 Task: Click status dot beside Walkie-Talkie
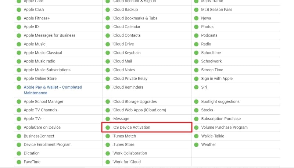[x=196, y=136]
